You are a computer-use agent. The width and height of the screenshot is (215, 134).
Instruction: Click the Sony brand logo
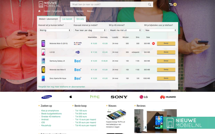click(119, 97)
